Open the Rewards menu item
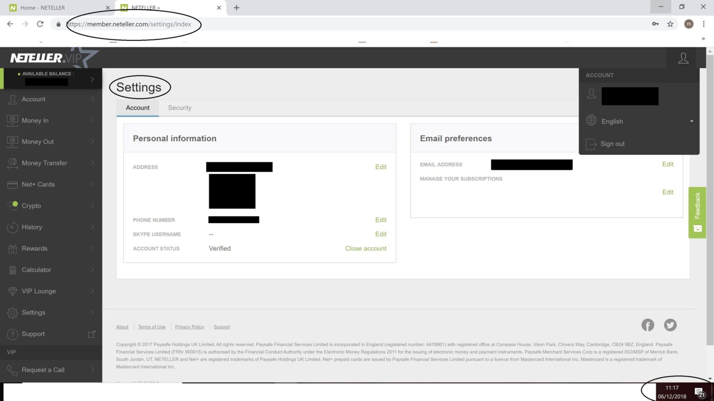Viewport: 714px width, 401px height. click(x=51, y=248)
